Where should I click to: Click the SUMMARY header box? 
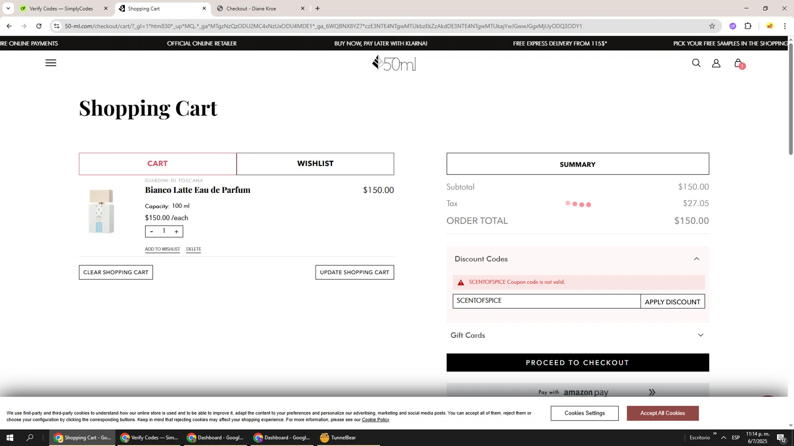pos(578,164)
